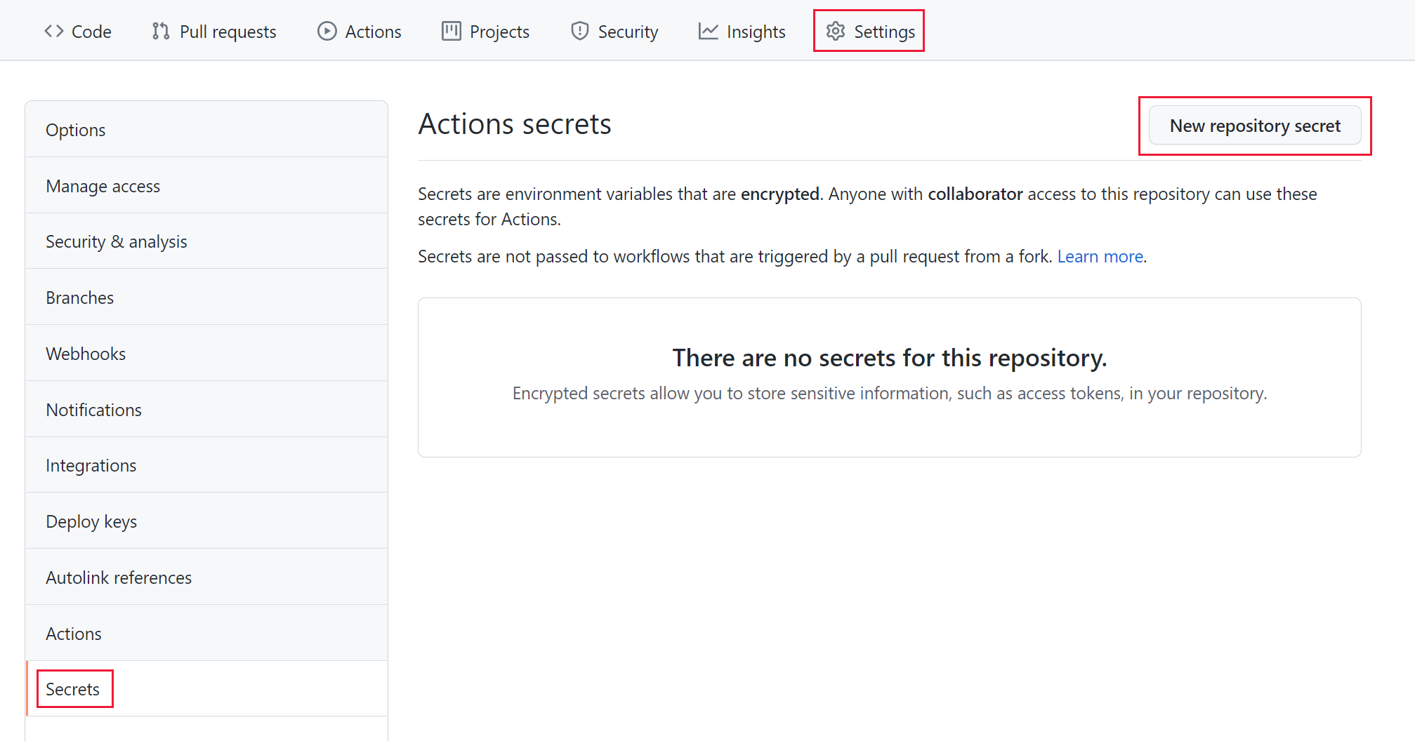Screen dimensions: 1415x741
Task: Switch to the Security tab
Action: [628, 31]
